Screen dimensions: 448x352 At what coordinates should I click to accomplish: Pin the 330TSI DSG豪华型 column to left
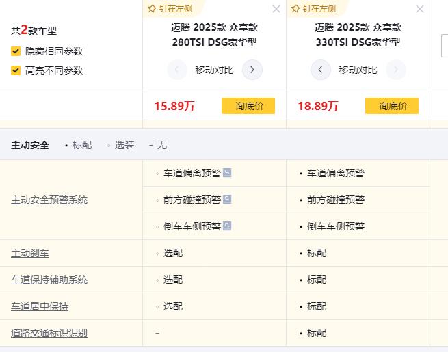tap(314, 9)
